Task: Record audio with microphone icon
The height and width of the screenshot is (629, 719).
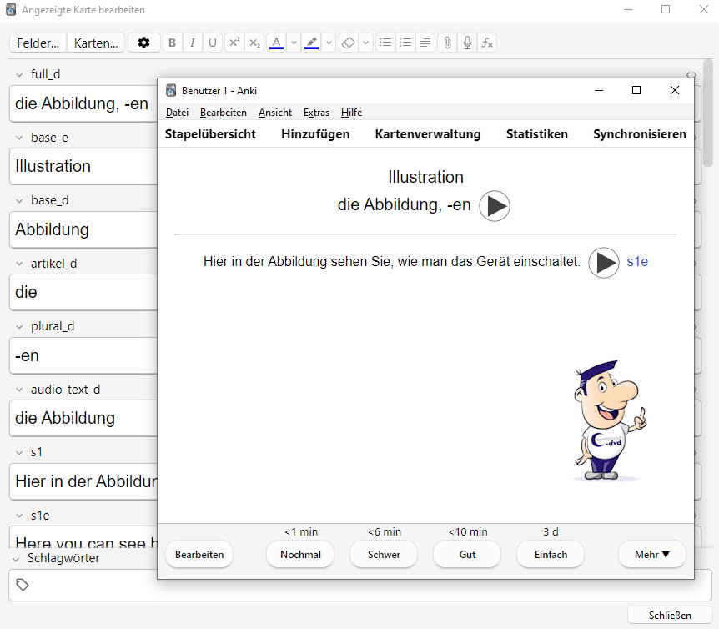Action: (467, 43)
